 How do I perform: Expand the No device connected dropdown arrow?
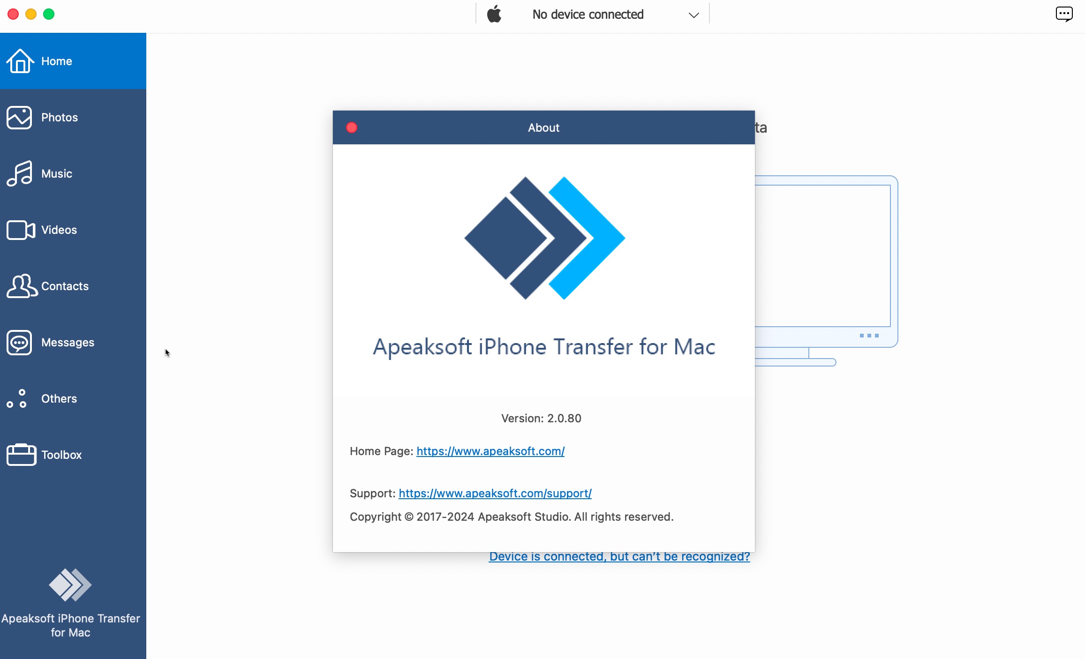pos(693,15)
